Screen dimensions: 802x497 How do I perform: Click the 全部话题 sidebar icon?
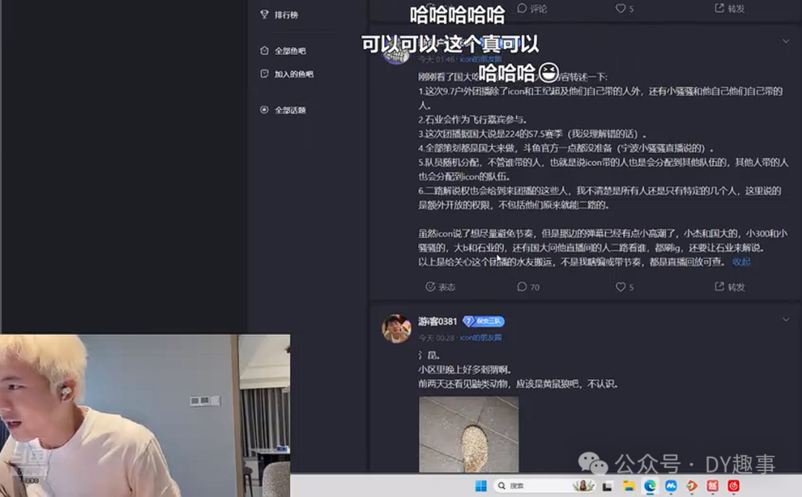(x=264, y=109)
